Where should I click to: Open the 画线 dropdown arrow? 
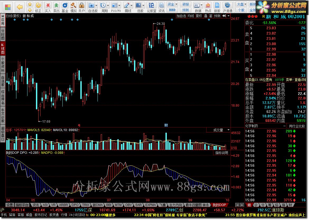131,6
